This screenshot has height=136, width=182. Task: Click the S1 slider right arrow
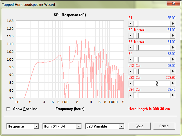173,24
